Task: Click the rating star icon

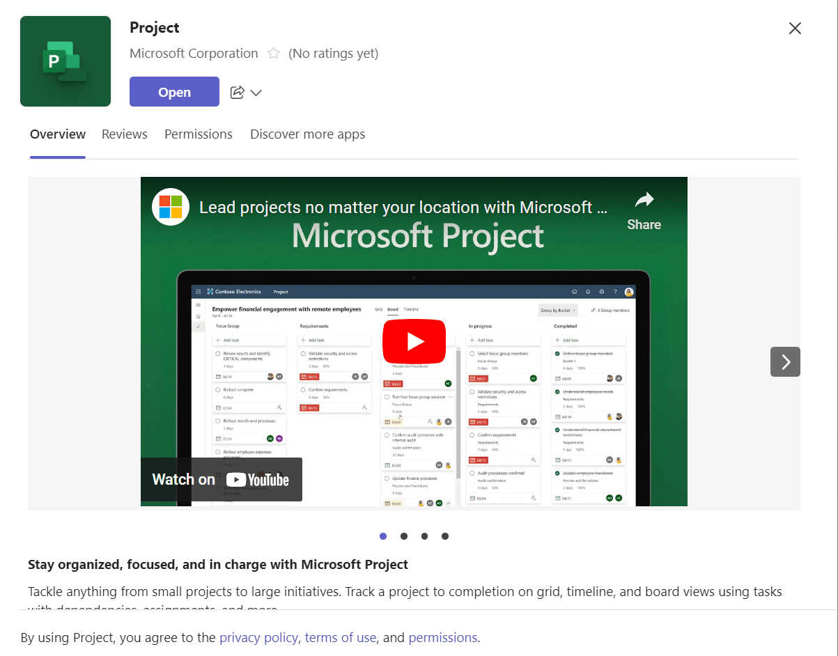Action: tap(274, 54)
